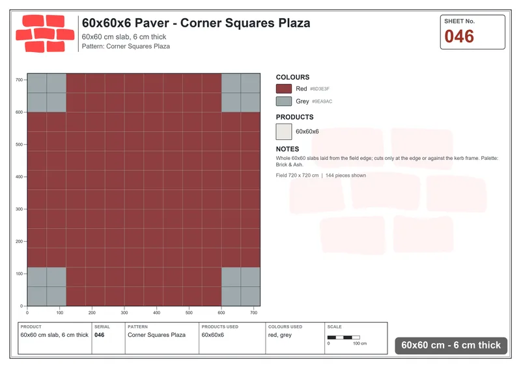
Task: Click the PRODUCTS USED value 60x60x6
Action: click(x=213, y=335)
